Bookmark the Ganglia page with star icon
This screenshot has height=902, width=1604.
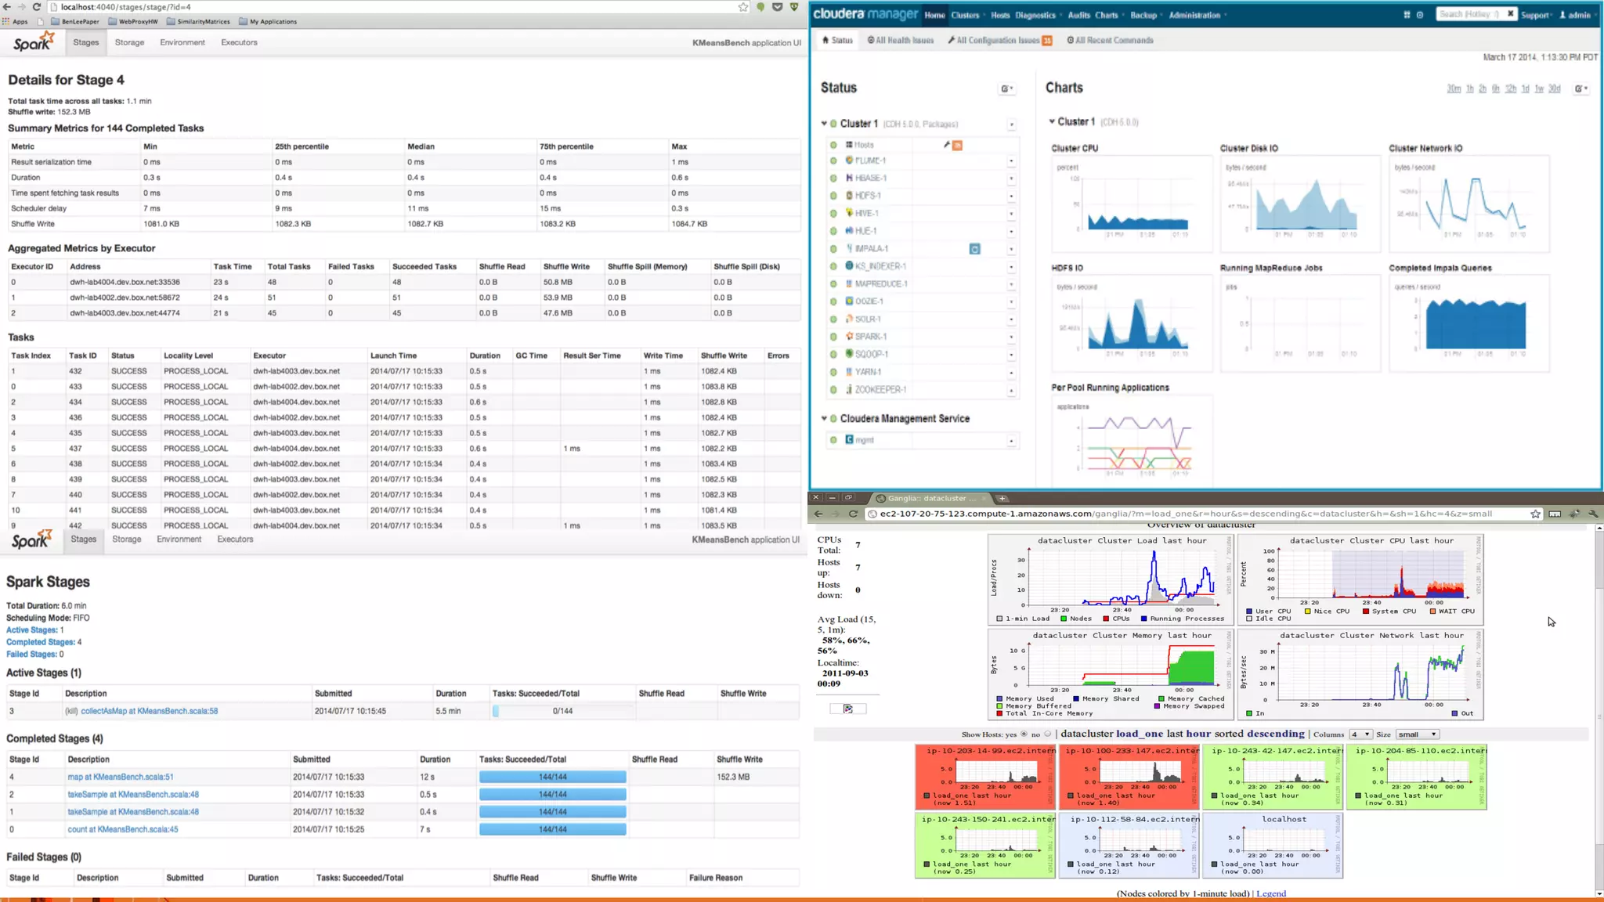pyautogui.click(x=1535, y=514)
